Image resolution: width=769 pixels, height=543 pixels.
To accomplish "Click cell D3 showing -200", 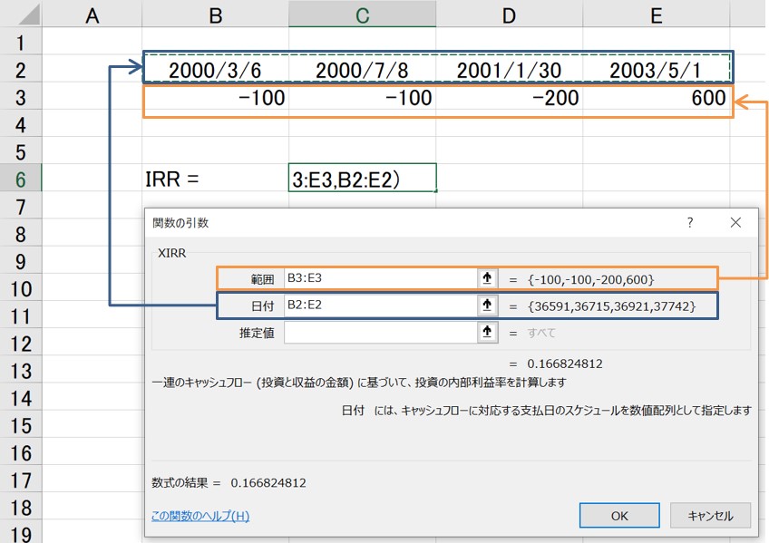I will [509, 97].
